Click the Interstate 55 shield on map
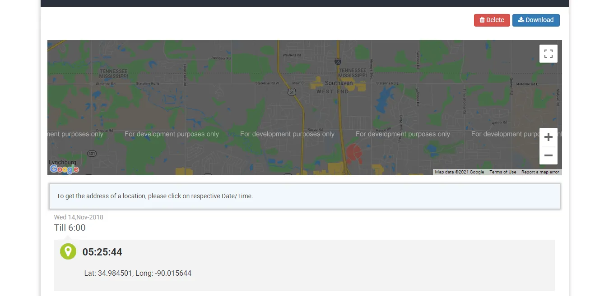The height and width of the screenshot is (296, 609). click(x=338, y=62)
